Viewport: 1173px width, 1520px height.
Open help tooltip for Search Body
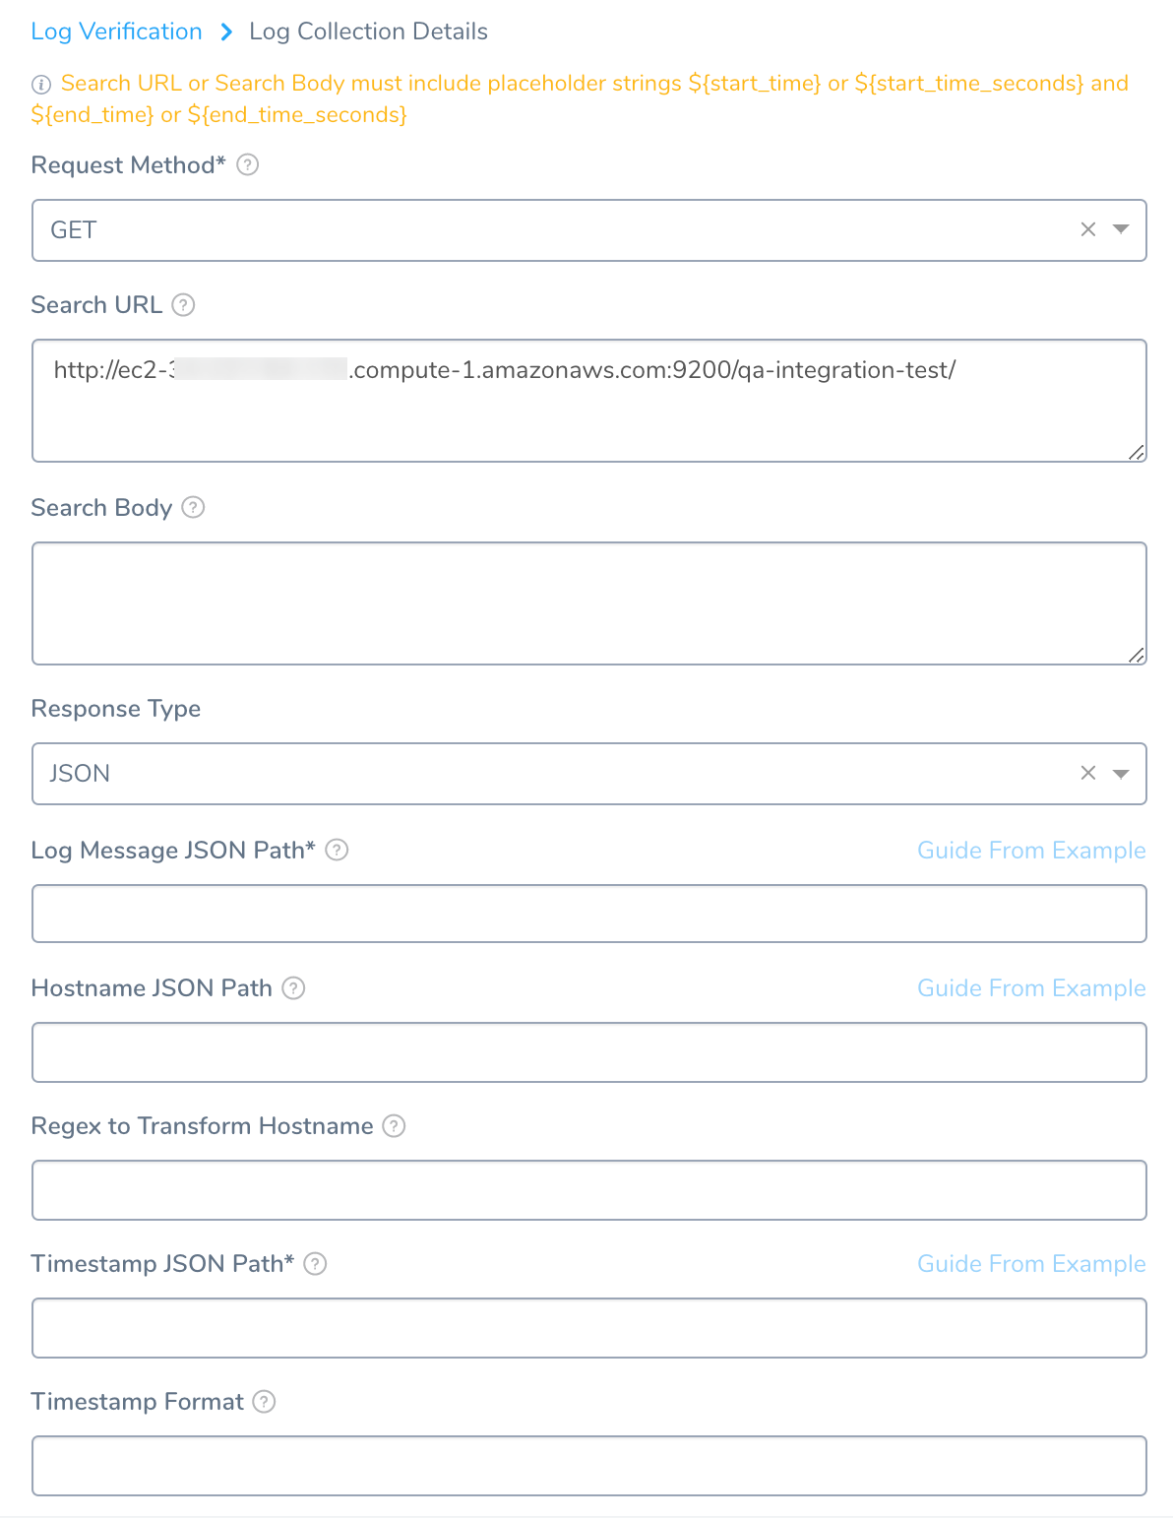coord(193,508)
